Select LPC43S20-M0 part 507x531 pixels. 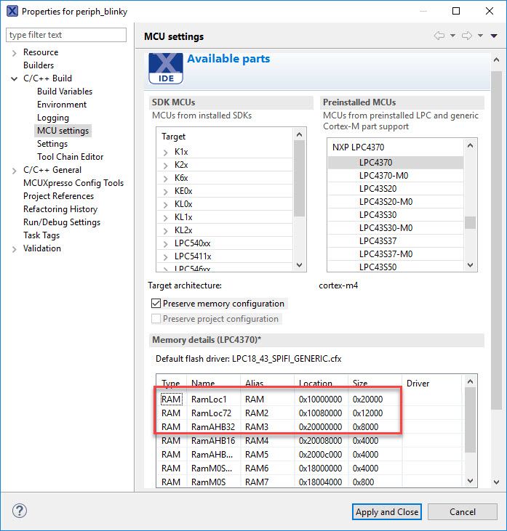click(396, 202)
